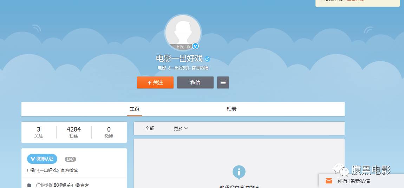Click the blue V verified badge on avatar

(196, 46)
